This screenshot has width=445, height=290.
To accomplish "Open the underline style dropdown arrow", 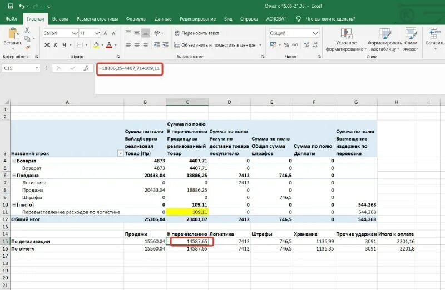I will [71, 45].
